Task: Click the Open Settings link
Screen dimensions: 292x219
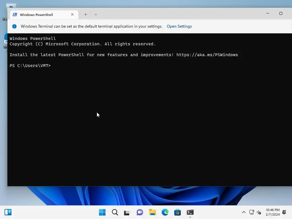Action: point(179,27)
